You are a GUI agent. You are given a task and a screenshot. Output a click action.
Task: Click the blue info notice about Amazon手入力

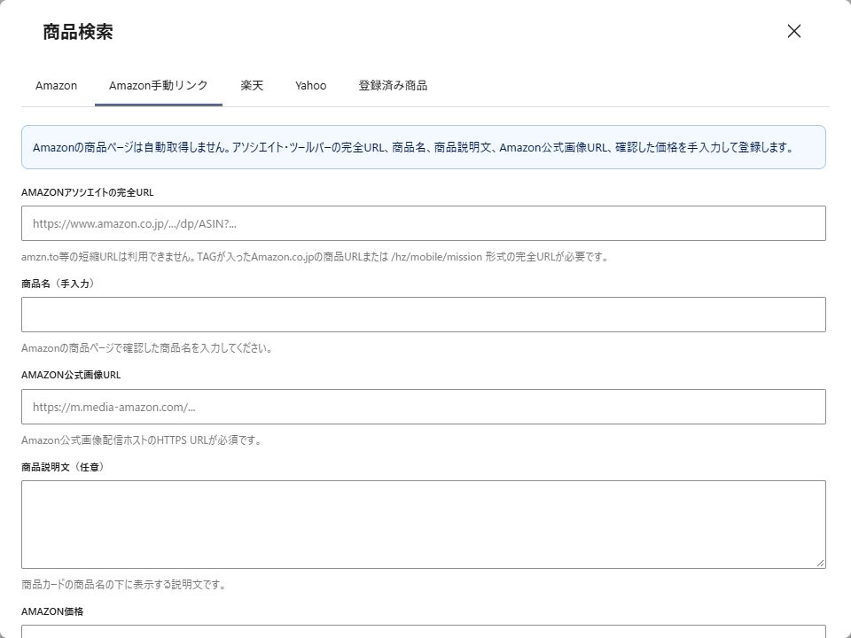(424, 148)
